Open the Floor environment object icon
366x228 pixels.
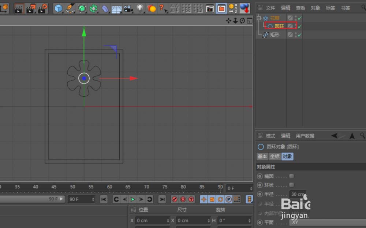coord(116,8)
